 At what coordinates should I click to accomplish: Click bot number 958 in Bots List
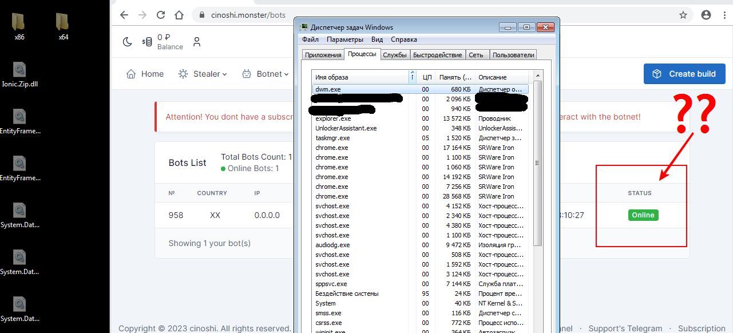coord(176,215)
